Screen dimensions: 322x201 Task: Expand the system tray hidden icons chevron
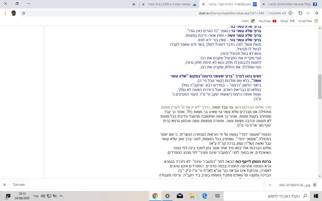61,196
